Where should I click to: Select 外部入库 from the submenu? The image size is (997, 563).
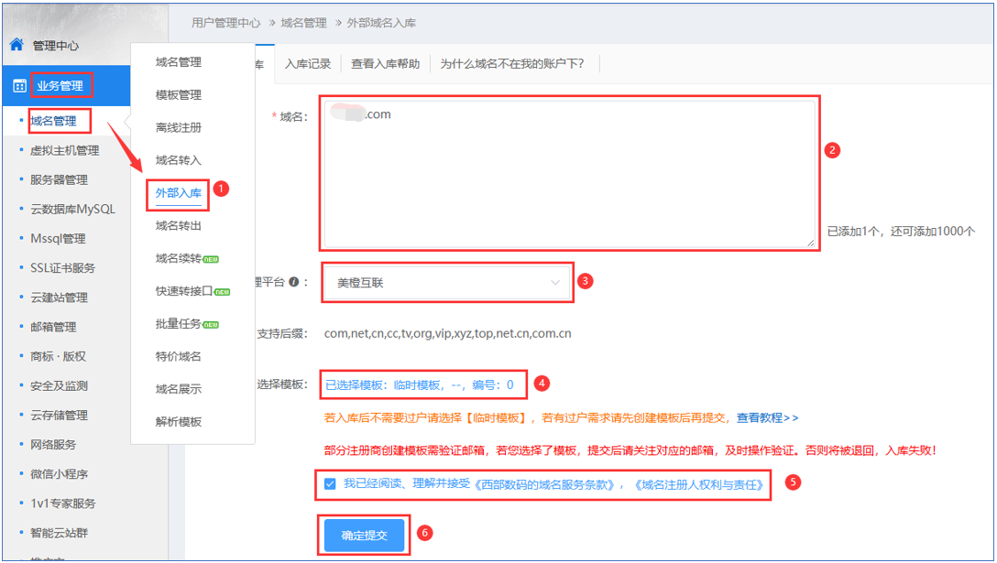[x=178, y=193]
